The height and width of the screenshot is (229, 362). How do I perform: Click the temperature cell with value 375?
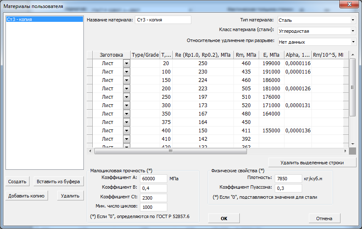166,122
